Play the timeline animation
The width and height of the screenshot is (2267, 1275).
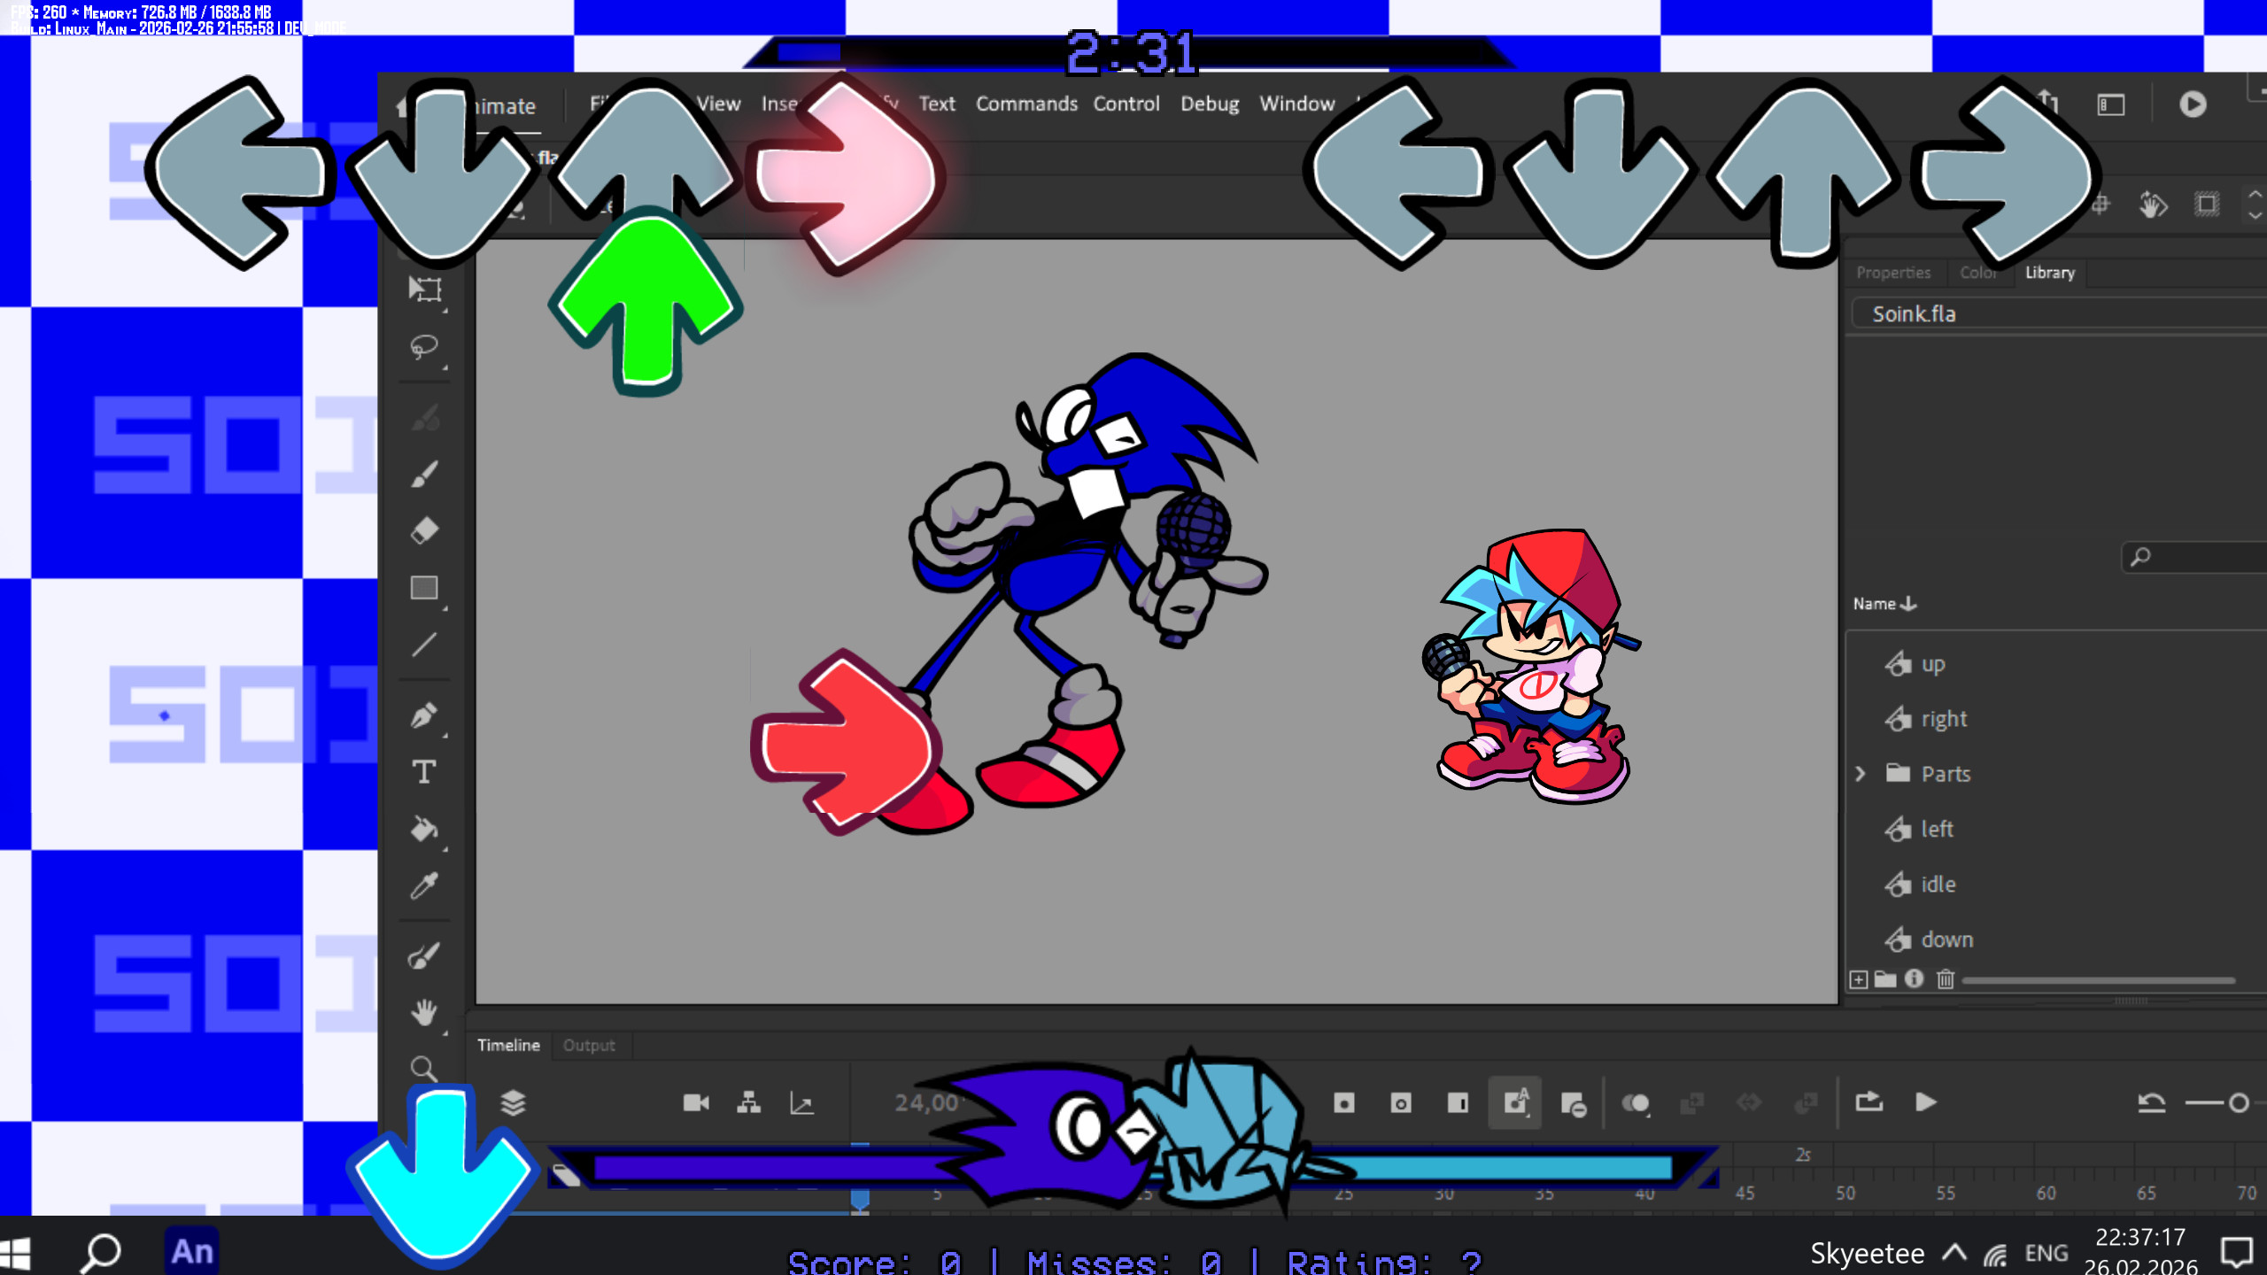coord(1926,1102)
